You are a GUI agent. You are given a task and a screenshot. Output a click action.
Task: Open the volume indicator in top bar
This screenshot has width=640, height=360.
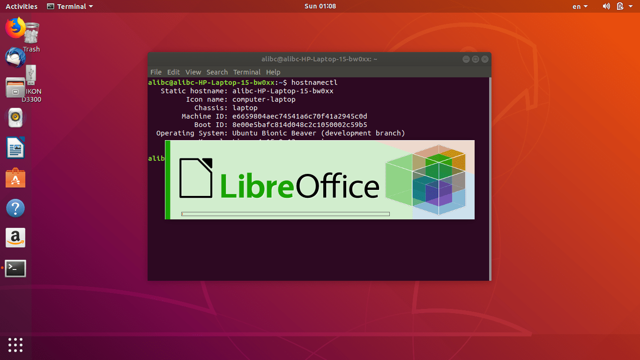click(x=606, y=6)
